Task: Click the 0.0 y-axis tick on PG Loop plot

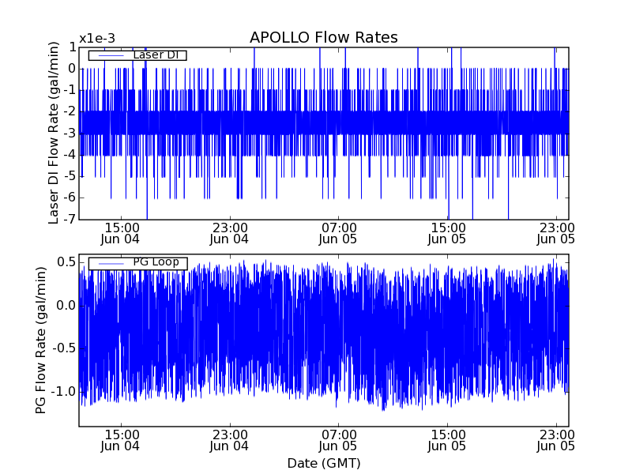Action: [66, 306]
